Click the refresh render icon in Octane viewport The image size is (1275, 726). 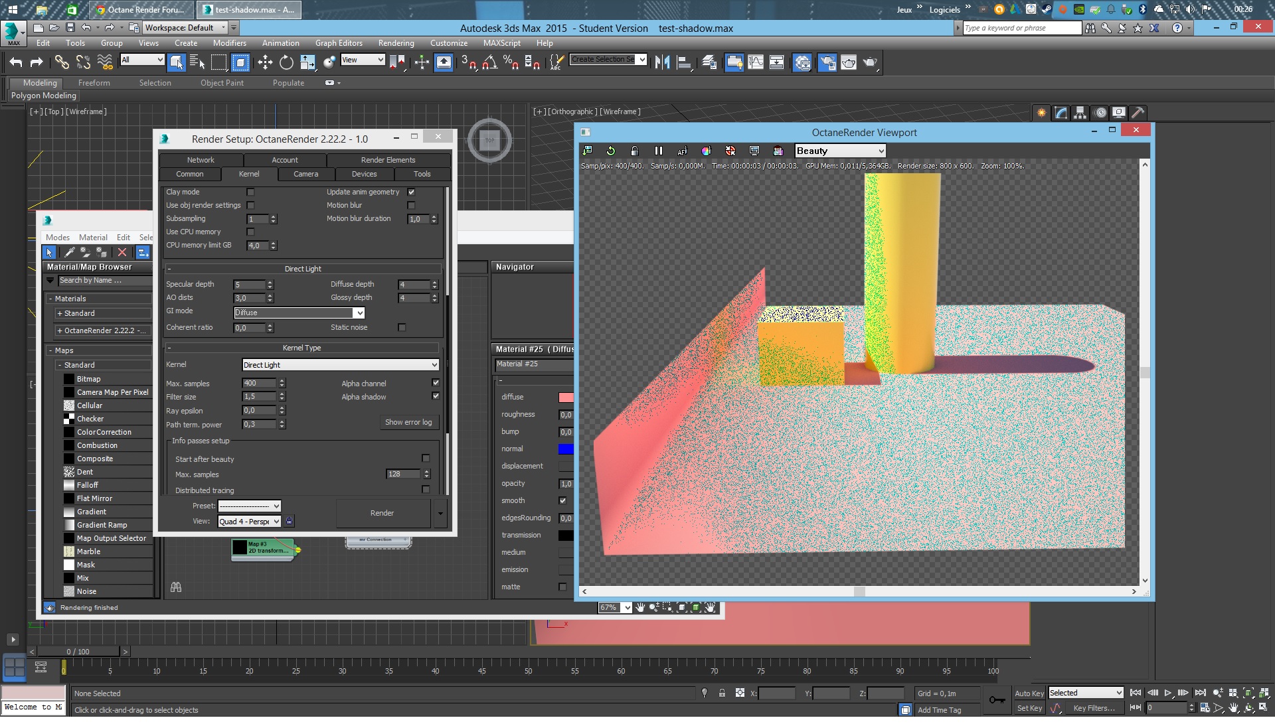[611, 151]
